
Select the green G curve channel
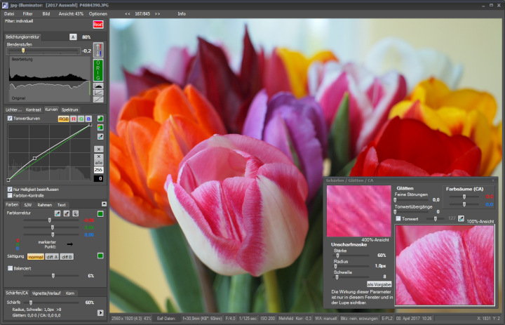81,119
